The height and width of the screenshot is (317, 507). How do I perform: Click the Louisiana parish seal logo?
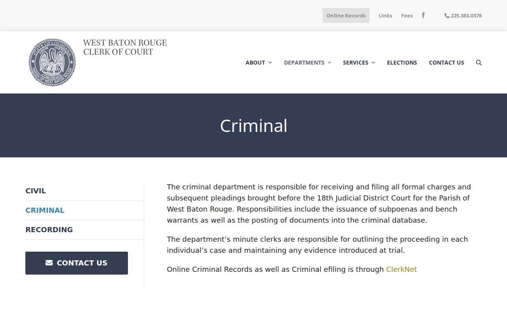pyautogui.click(x=52, y=62)
